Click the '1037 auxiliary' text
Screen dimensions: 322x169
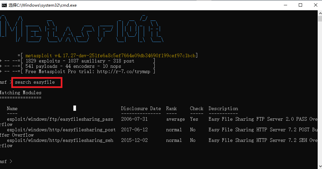coord(86,61)
